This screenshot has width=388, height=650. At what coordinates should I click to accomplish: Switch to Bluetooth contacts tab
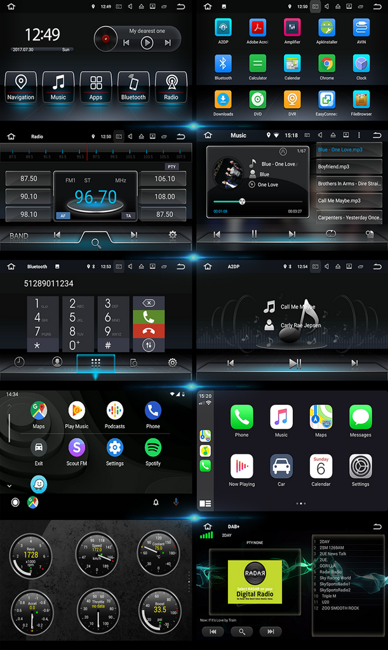tap(58, 362)
